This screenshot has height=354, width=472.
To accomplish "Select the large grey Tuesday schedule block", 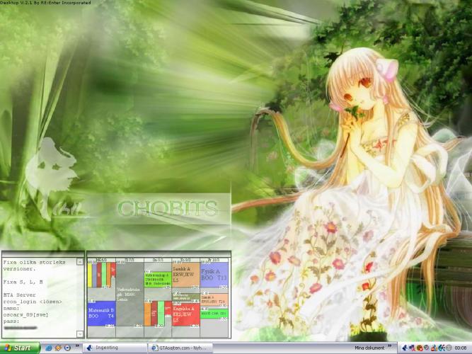I will (x=129, y=294).
